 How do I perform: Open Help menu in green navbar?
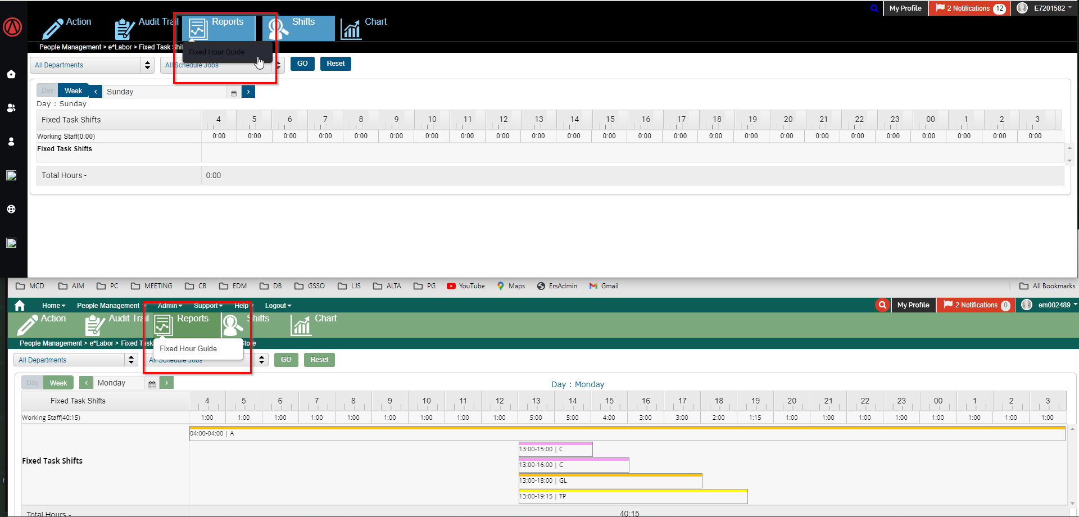tap(243, 306)
